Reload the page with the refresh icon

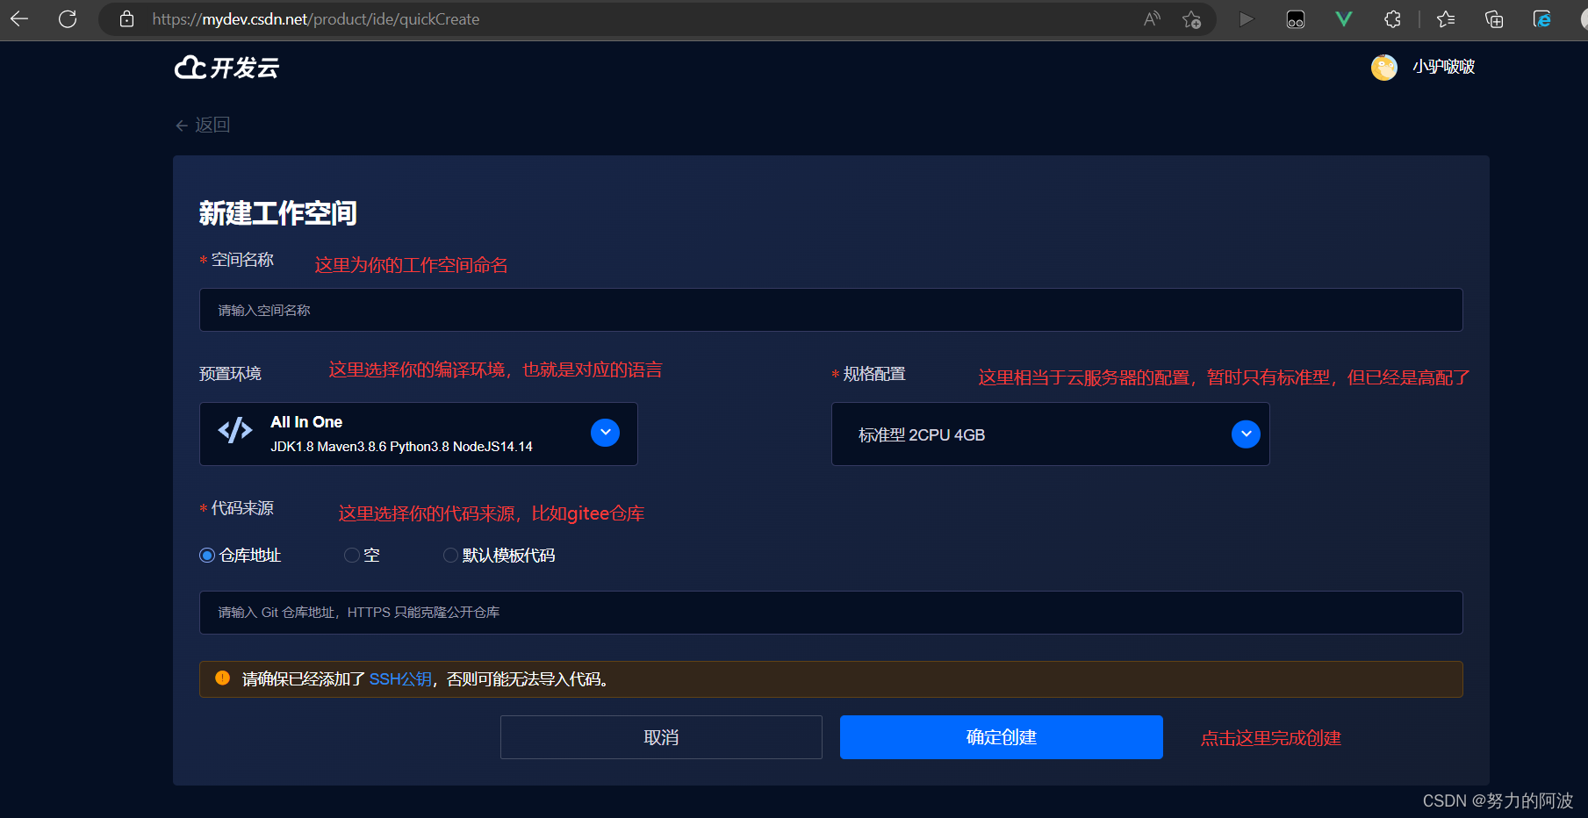pyautogui.click(x=68, y=18)
